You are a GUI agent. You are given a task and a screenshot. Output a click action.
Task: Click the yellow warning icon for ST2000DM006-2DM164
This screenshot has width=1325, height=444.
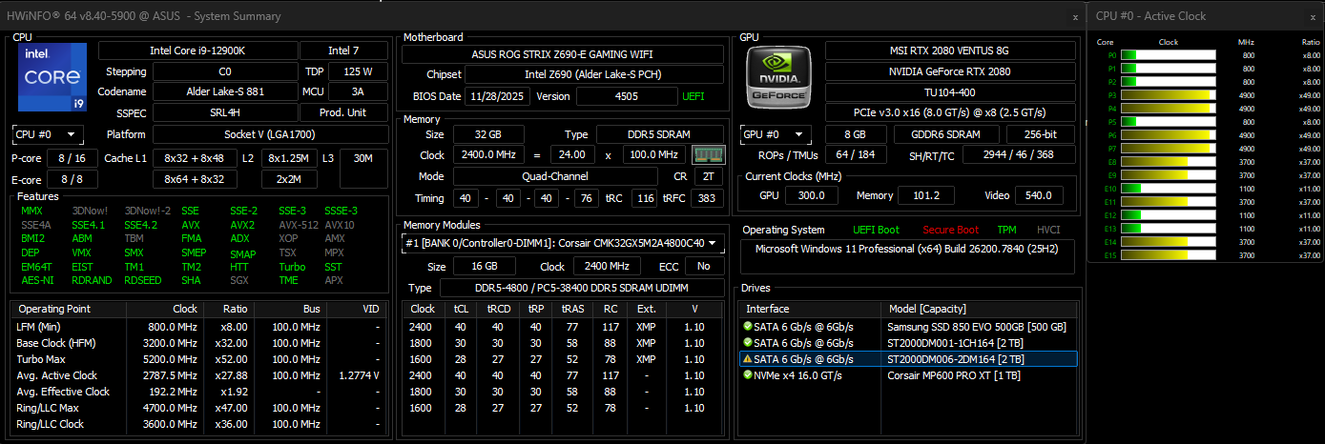(x=748, y=359)
